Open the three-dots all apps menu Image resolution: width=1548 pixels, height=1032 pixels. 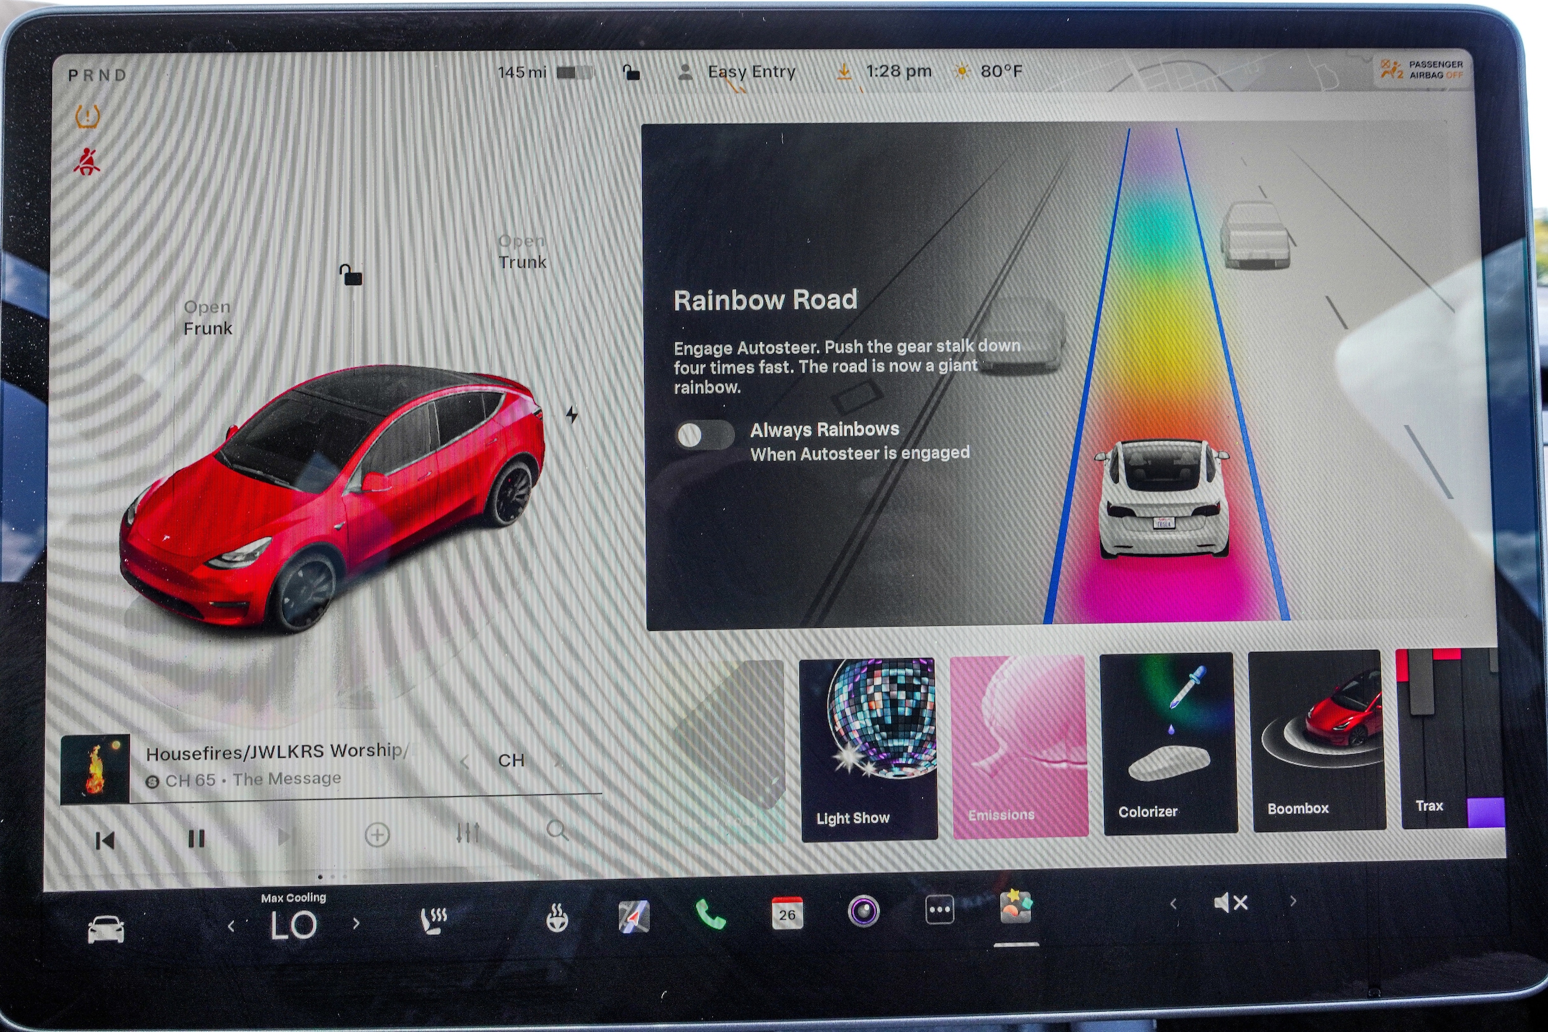[x=939, y=910]
